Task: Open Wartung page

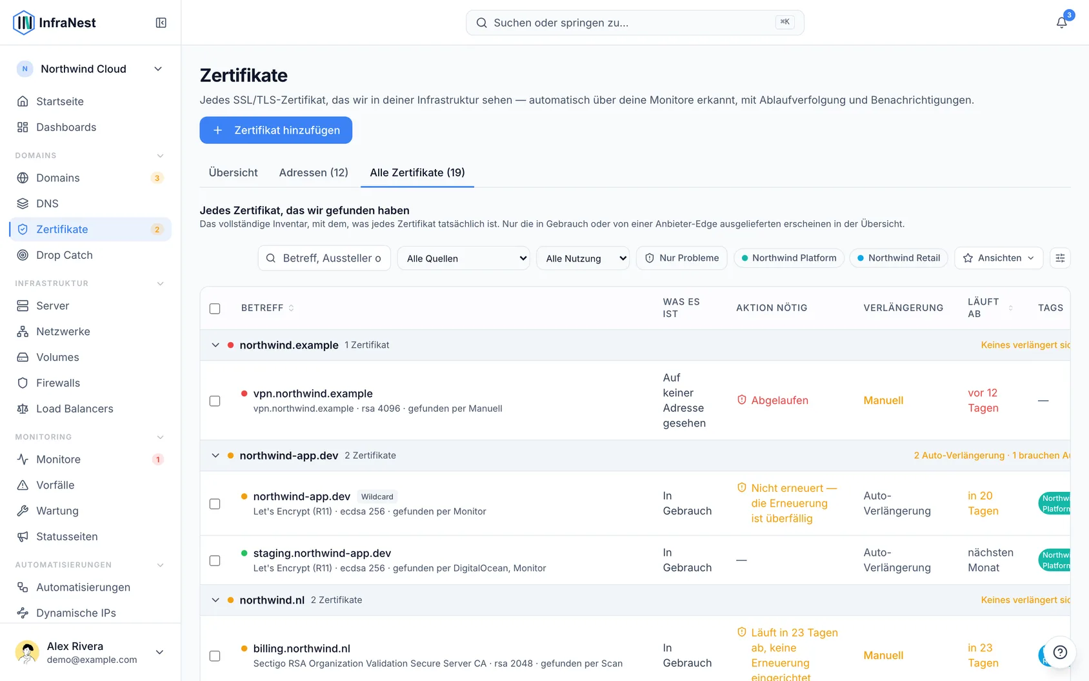Action: [x=90, y=511]
